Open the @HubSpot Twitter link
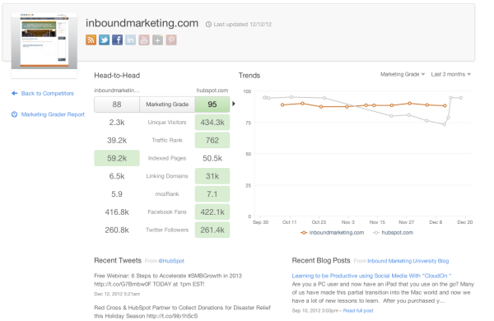This screenshot has height=321, width=494. (x=171, y=261)
